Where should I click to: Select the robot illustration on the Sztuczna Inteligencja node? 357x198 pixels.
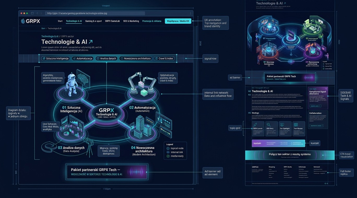click(72, 84)
